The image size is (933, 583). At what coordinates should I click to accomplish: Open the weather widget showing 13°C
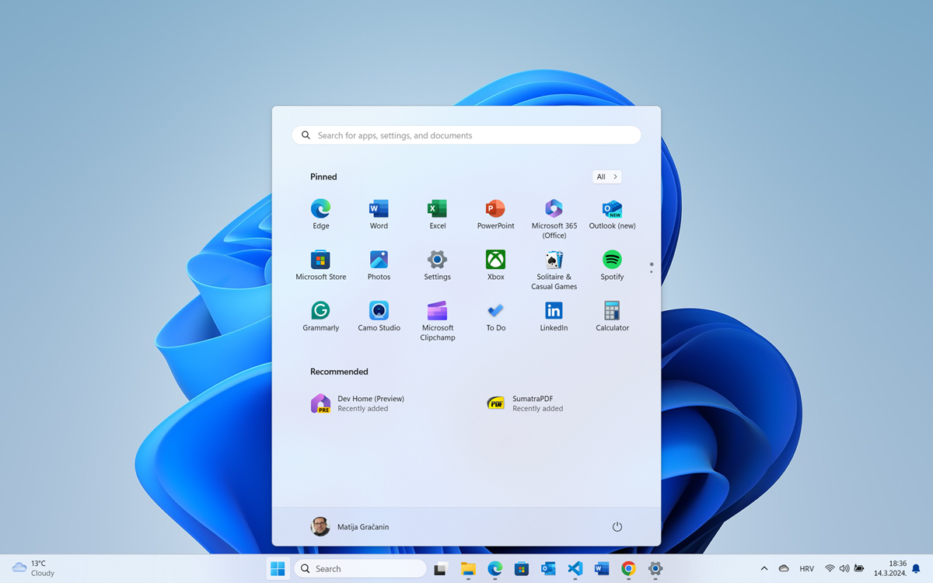pos(33,568)
